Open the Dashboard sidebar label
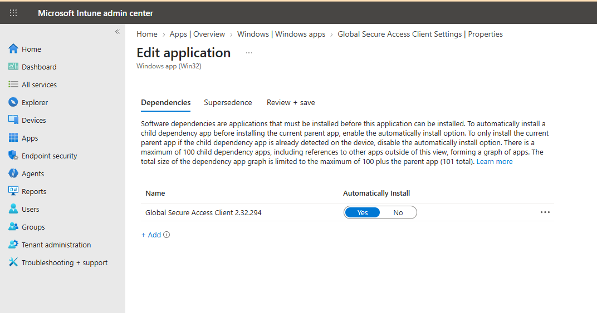Image resolution: width=597 pixels, height=313 pixels. pos(39,67)
